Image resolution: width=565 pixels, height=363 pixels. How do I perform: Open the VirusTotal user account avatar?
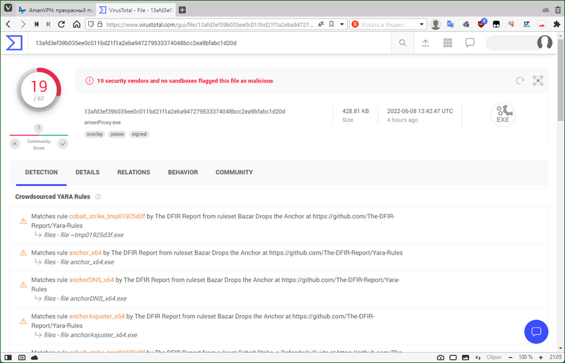click(x=545, y=43)
